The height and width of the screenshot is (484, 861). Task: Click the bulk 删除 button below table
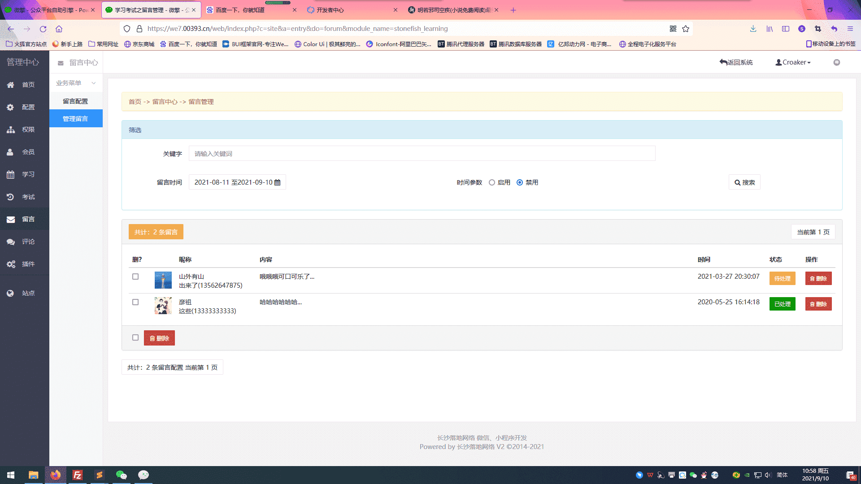tap(159, 338)
